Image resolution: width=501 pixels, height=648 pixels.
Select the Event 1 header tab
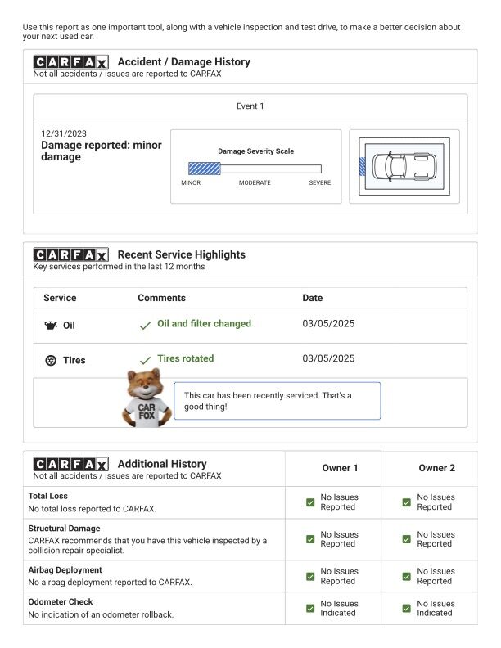250,106
